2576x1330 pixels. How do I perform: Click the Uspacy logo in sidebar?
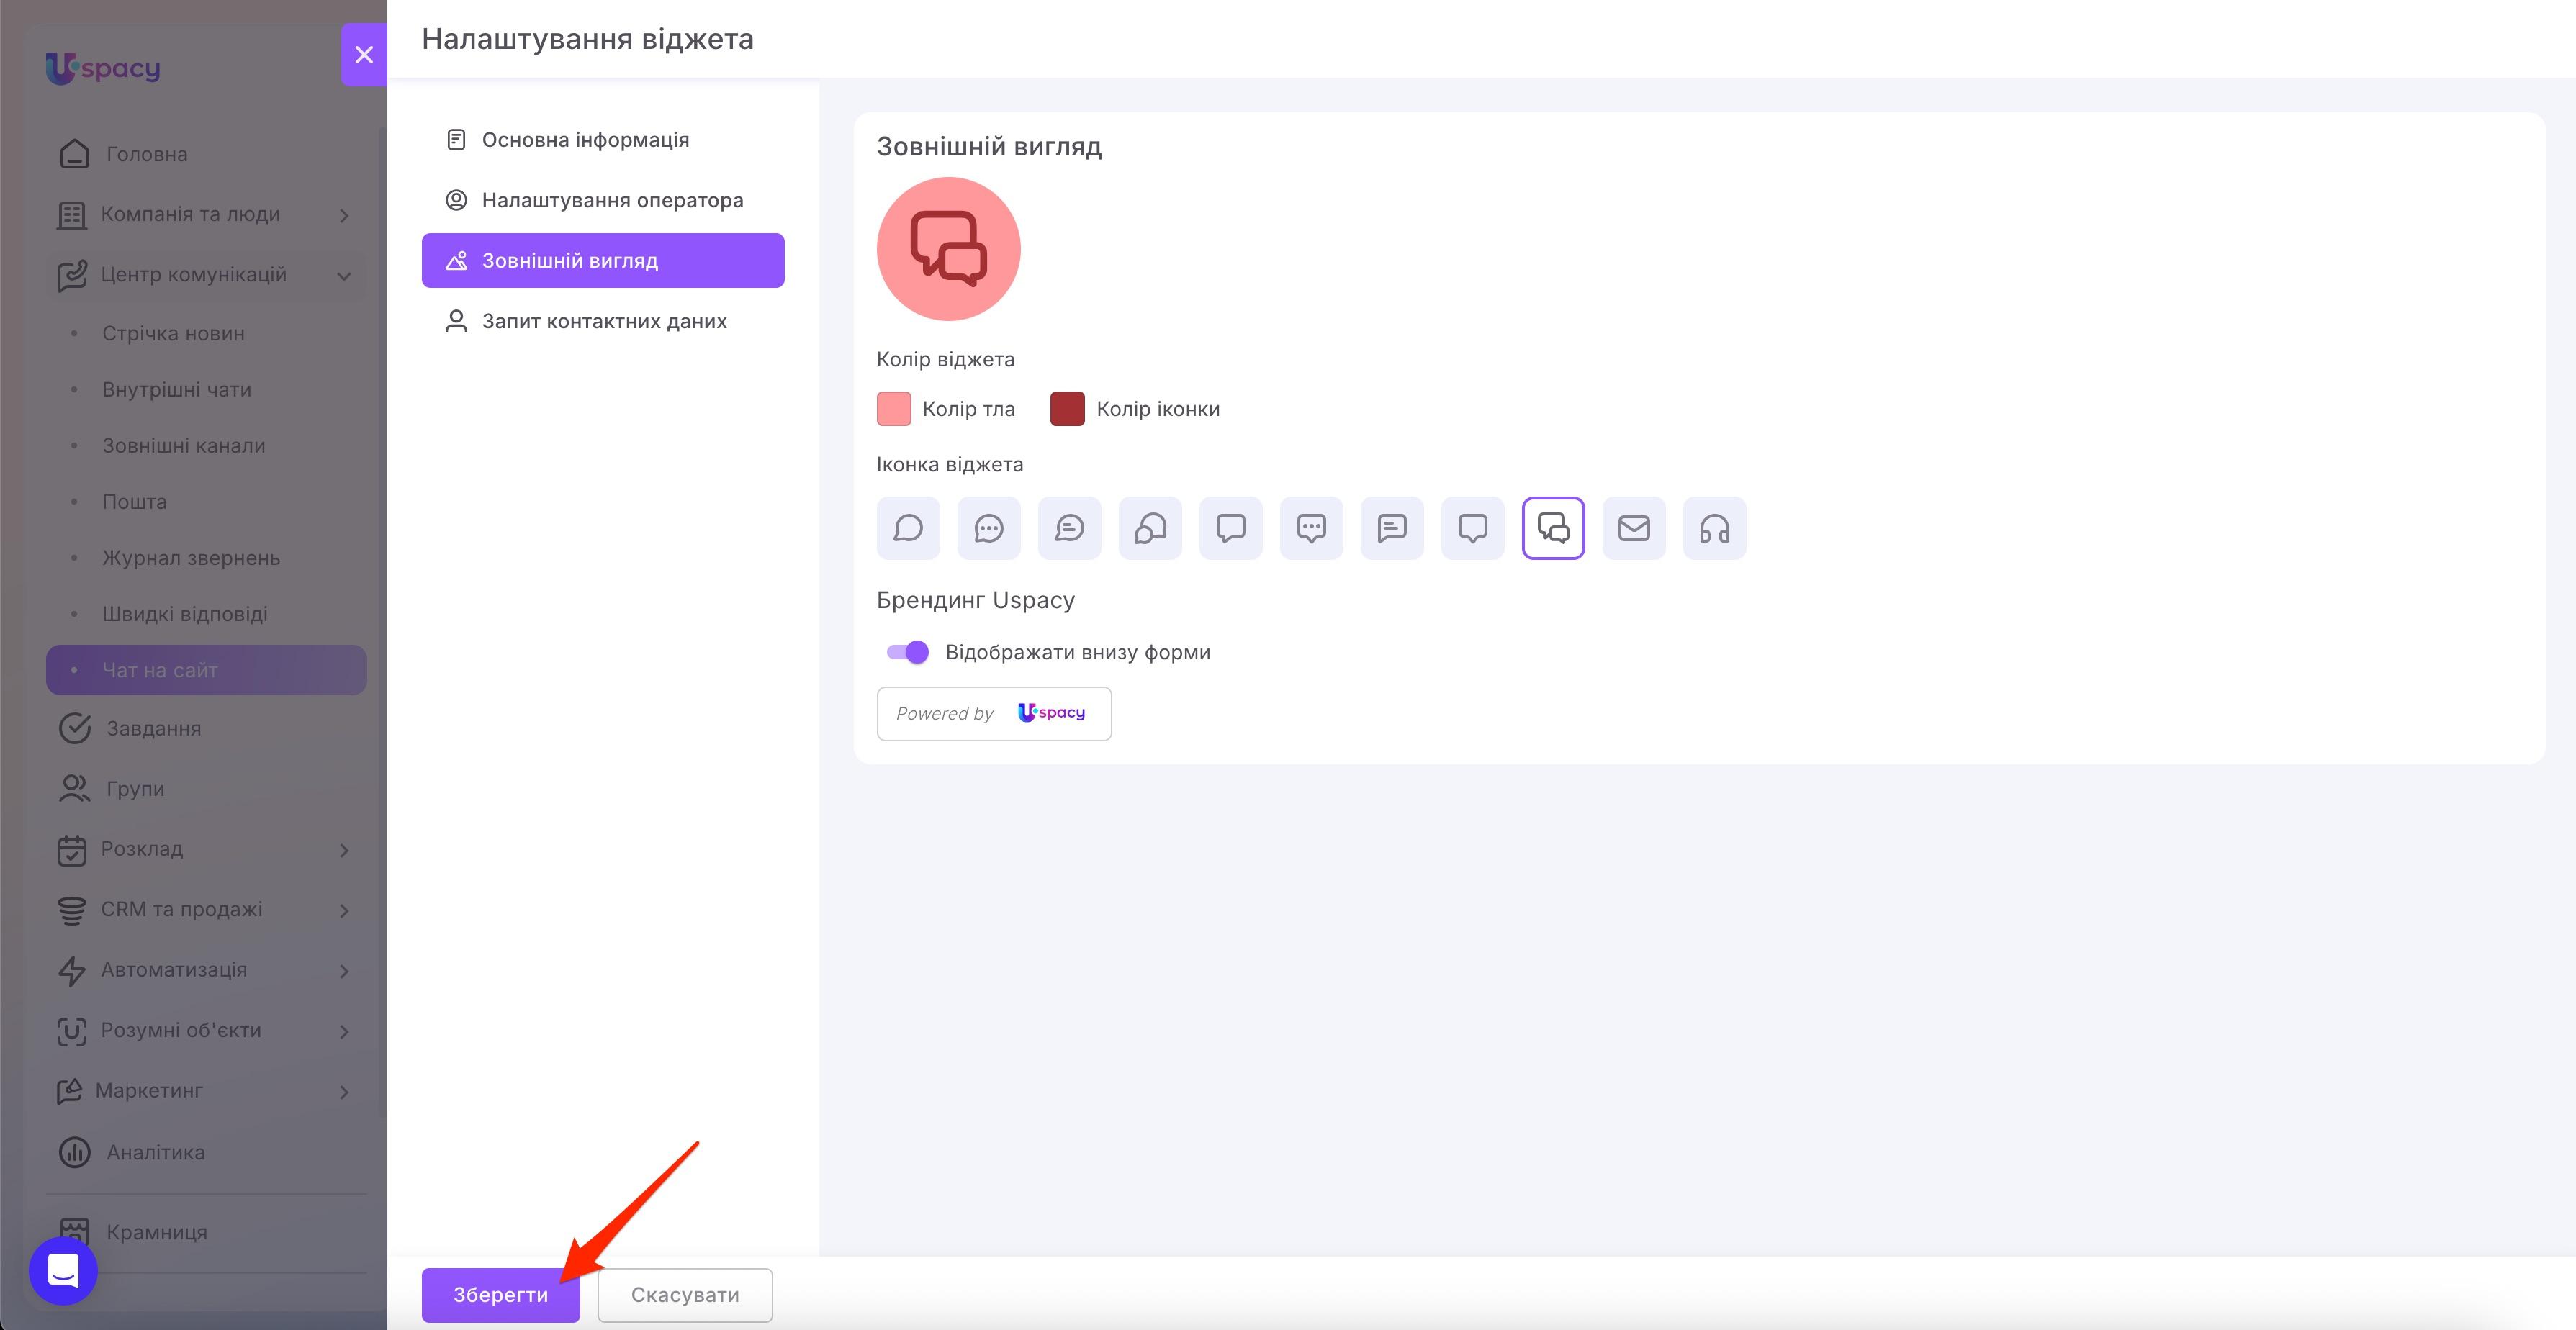point(103,68)
